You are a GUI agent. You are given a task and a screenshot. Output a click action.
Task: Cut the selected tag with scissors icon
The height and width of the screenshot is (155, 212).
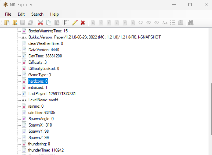pyautogui.click(x=41, y=23)
